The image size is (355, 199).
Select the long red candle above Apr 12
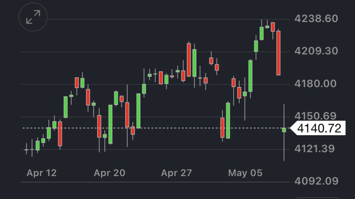(60, 133)
